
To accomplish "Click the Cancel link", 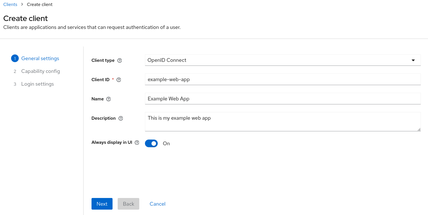I will click(157, 204).
